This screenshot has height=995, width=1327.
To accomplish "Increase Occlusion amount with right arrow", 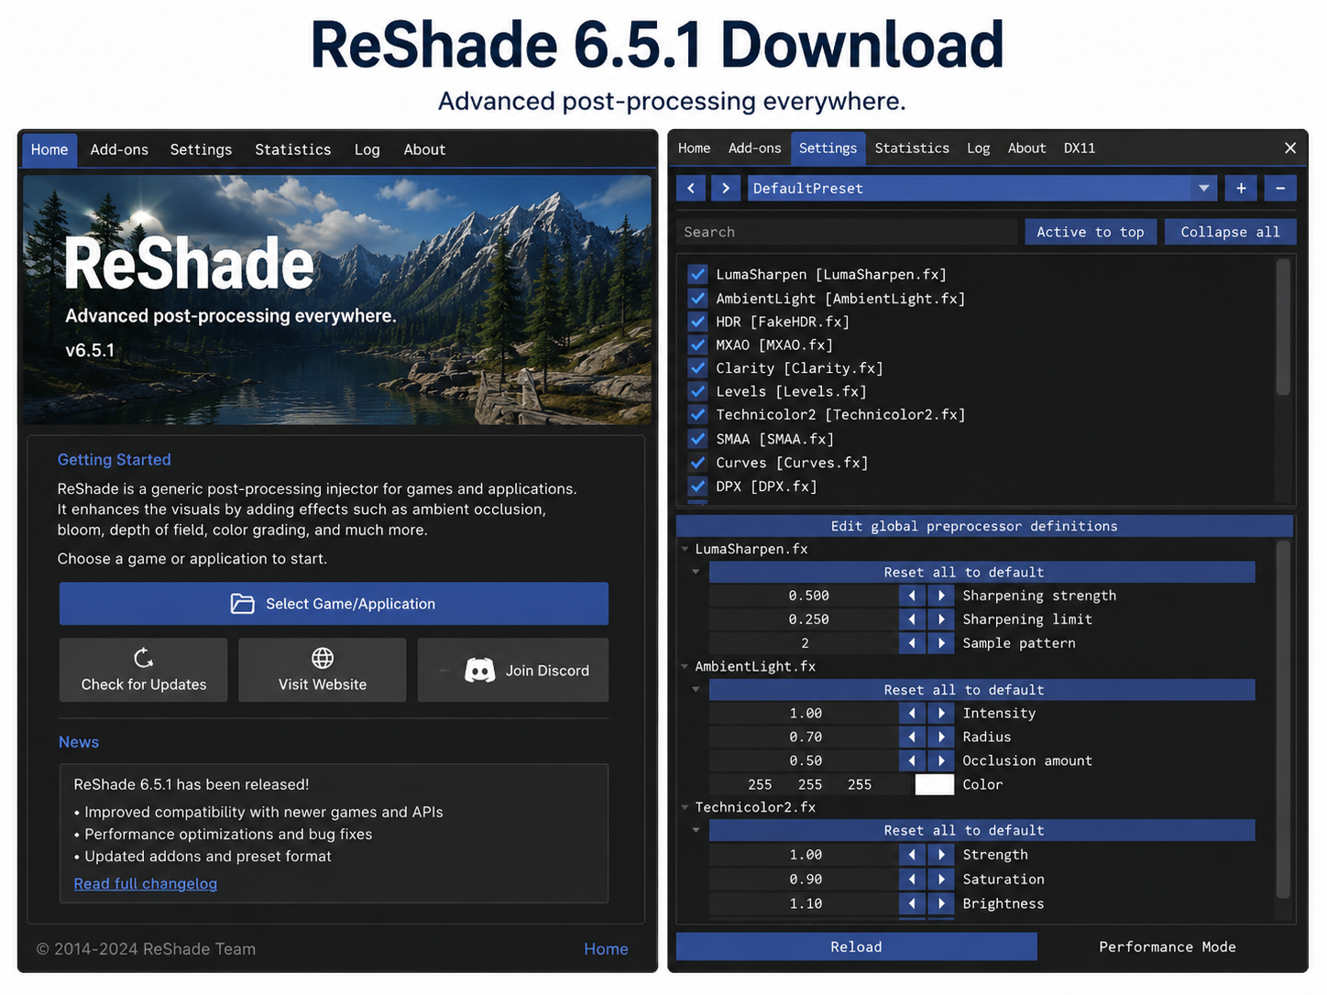I will (941, 760).
